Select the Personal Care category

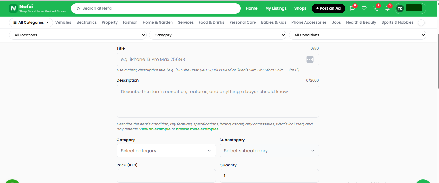click(243, 22)
